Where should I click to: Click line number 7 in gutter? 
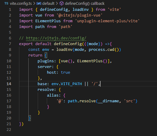(10, 44)
